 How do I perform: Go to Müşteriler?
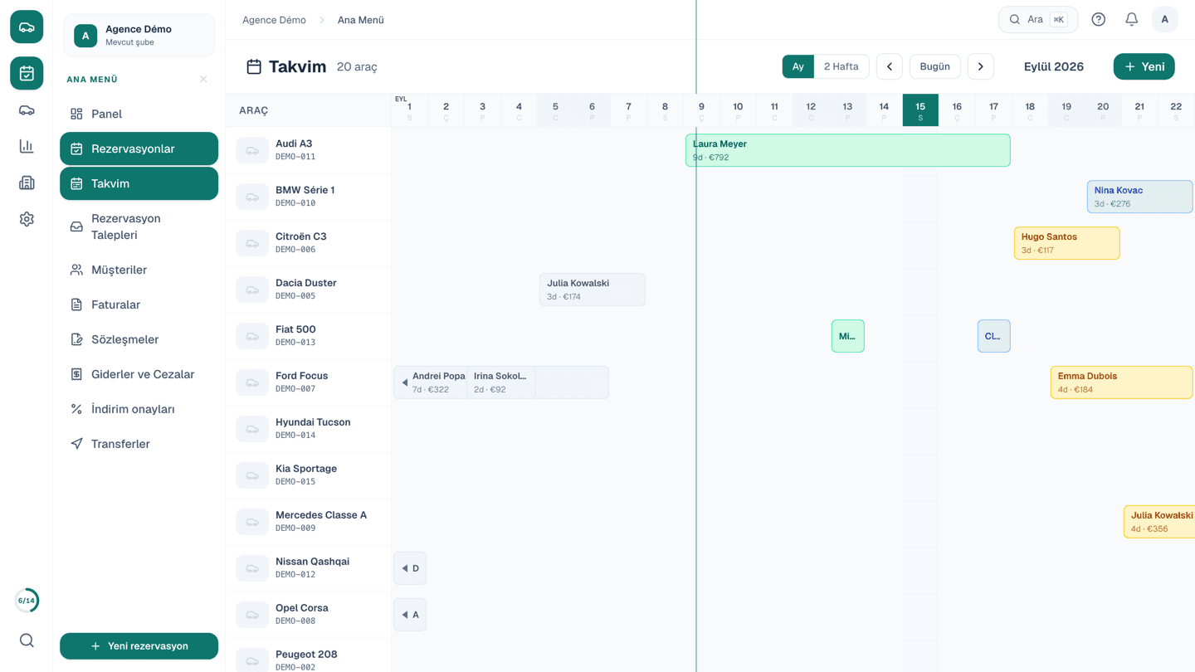[139, 270]
